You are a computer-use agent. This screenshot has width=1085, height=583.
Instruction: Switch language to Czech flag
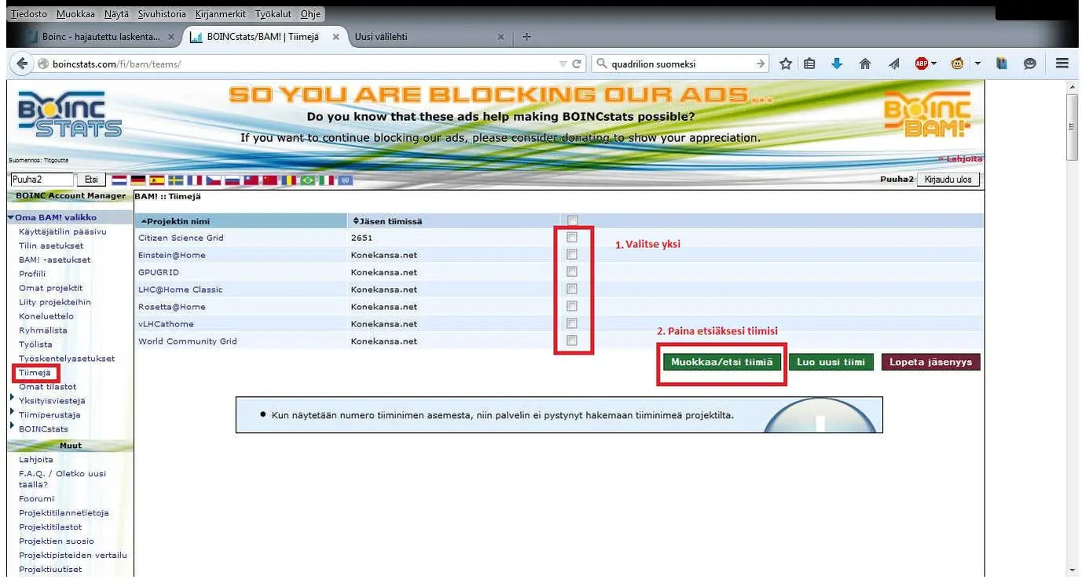[214, 180]
